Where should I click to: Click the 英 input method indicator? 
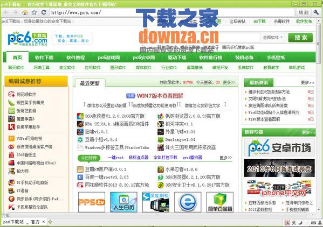(294, 223)
